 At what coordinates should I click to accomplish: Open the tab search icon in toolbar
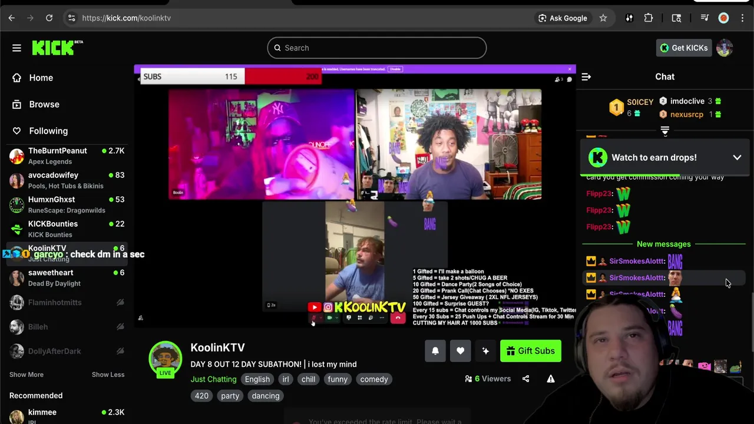[676, 18]
